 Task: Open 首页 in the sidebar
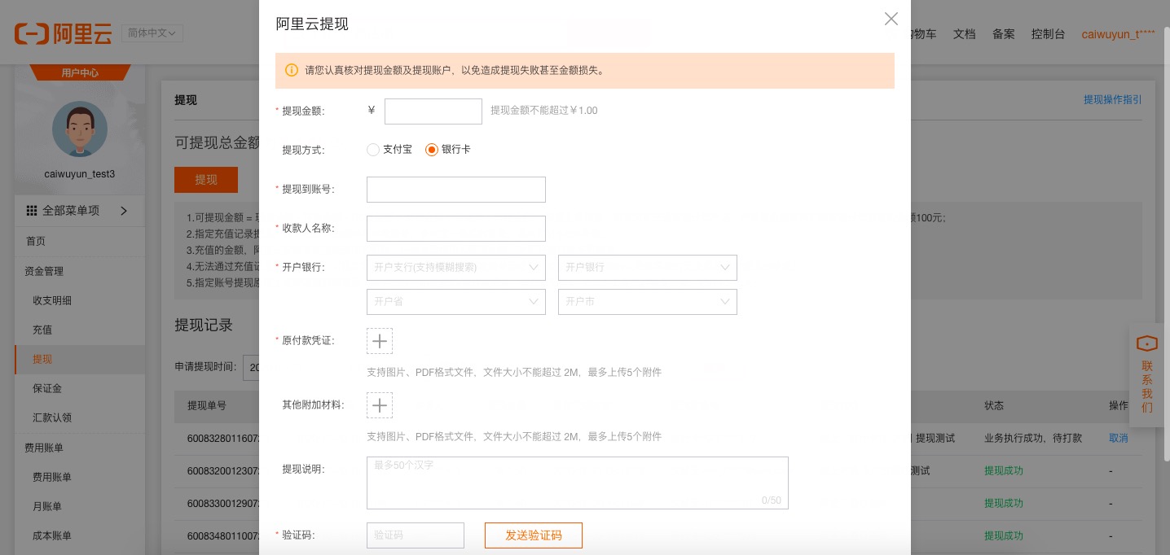pyautogui.click(x=36, y=242)
